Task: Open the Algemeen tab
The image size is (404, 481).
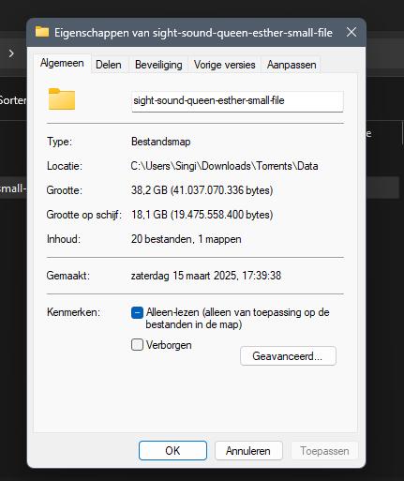Action: (x=62, y=64)
